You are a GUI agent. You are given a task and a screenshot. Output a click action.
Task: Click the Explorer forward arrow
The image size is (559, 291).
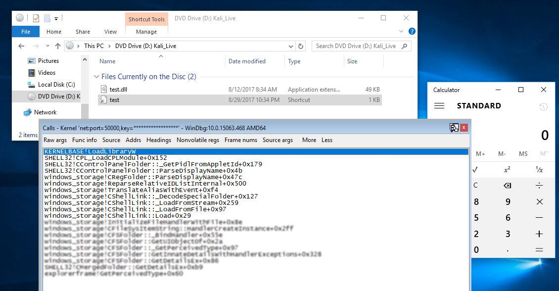[x=36, y=46]
